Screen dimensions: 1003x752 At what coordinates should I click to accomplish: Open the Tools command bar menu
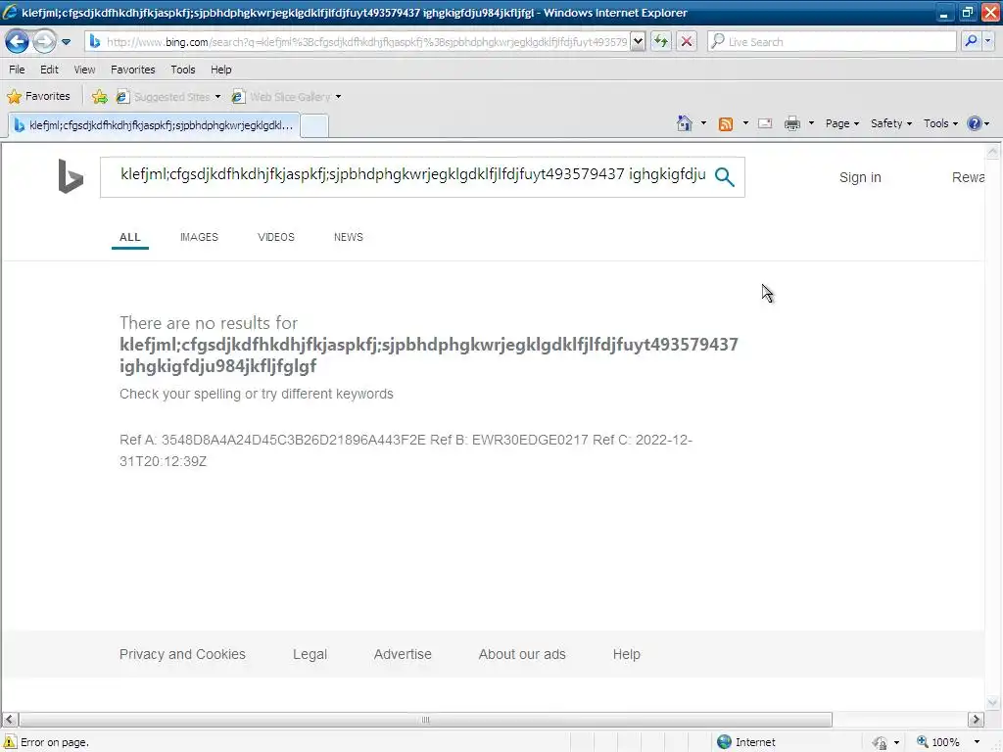tap(940, 123)
